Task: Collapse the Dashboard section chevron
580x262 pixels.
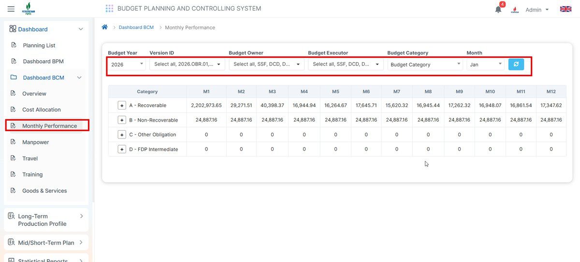Action: point(80,29)
